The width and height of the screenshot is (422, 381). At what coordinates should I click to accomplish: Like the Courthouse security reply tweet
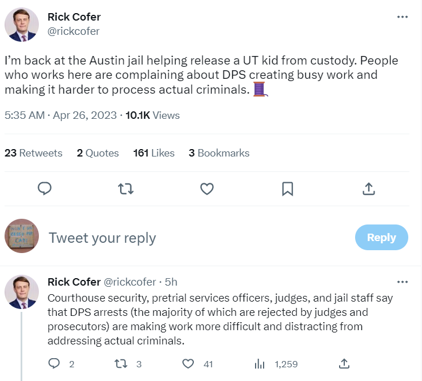pyautogui.click(x=188, y=363)
